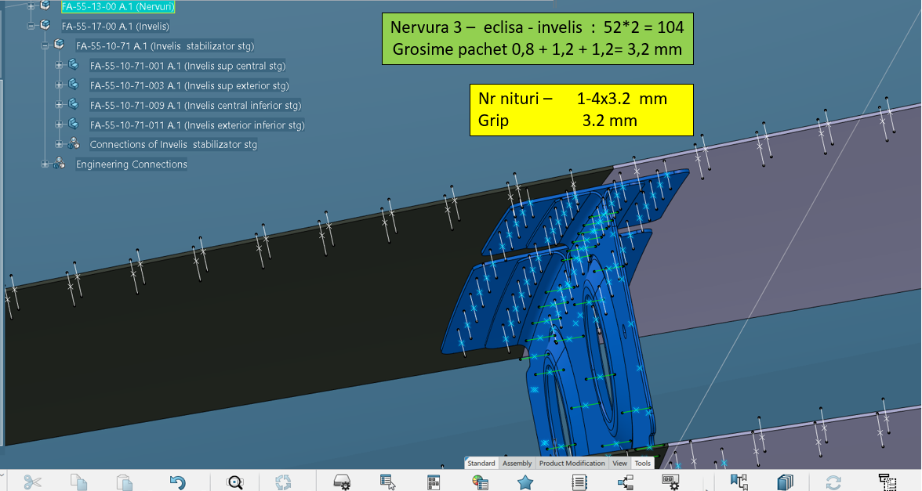The height and width of the screenshot is (491, 922).
Task: Click the notebook list icon in toolbar
Action: pos(579,482)
